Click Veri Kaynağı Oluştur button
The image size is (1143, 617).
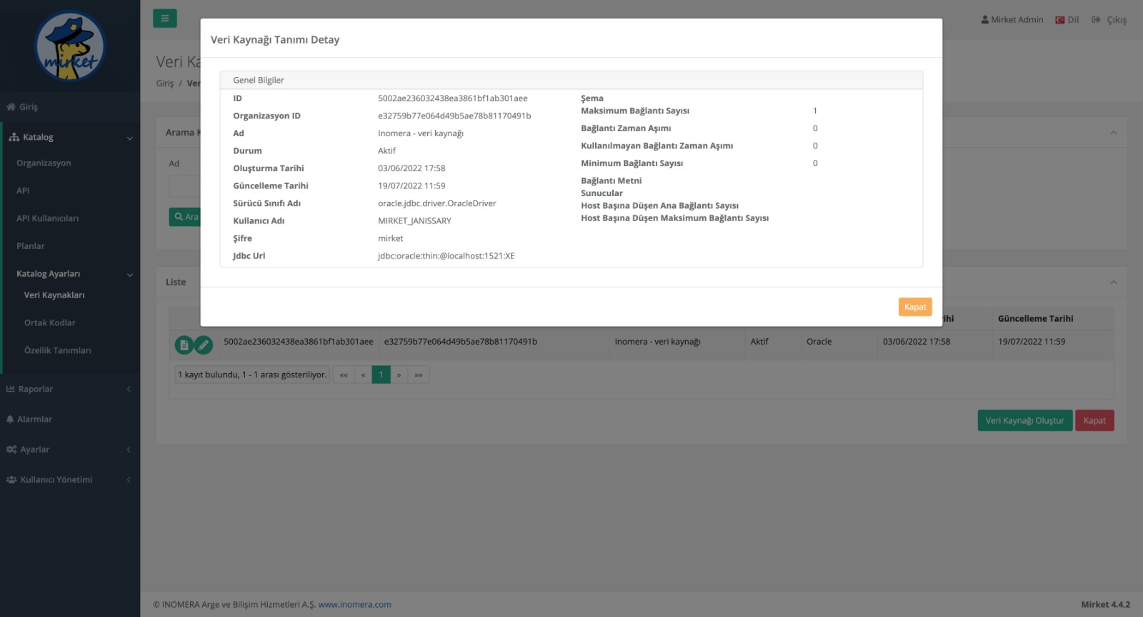(1024, 421)
